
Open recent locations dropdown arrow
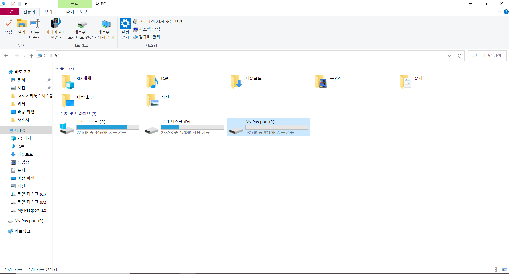tap(24, 56)
